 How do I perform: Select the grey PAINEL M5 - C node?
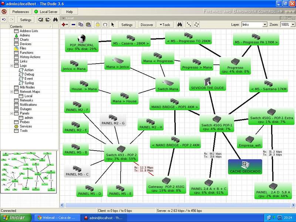(x=77, y=171)
